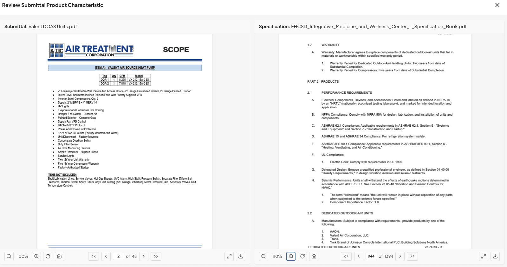The height and width of the screenshot is (267, 507).
Task: Click 'ITEMS NOT INCLUDED:' heading
Action: pos(62,175)
